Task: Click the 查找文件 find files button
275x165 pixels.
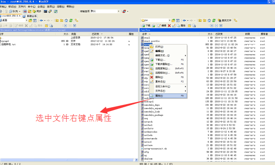Action: pyautogui.click(x=225, y=20)
